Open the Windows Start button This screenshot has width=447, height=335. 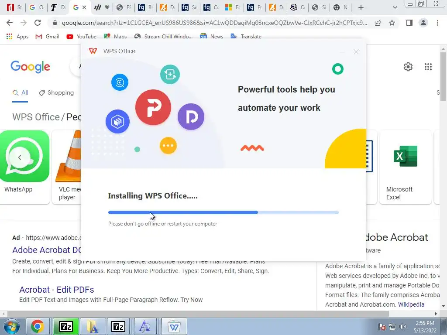[11, 326]
